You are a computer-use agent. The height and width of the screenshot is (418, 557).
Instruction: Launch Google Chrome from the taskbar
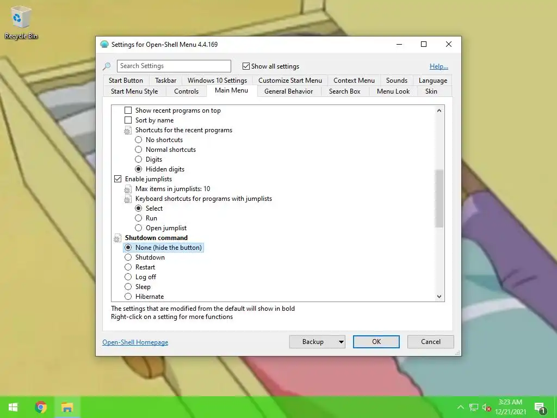pyautogui.click(x=40, y=407)
